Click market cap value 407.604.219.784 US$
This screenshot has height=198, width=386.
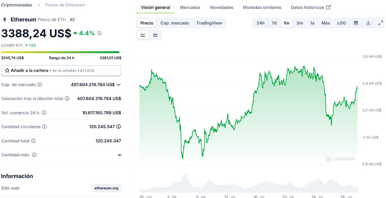93,85
